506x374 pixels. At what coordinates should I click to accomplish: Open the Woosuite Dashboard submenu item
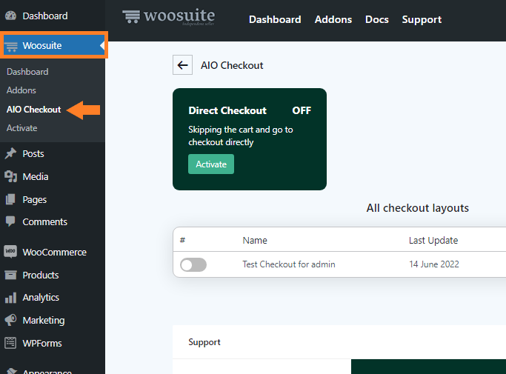(x=27, y=72)
